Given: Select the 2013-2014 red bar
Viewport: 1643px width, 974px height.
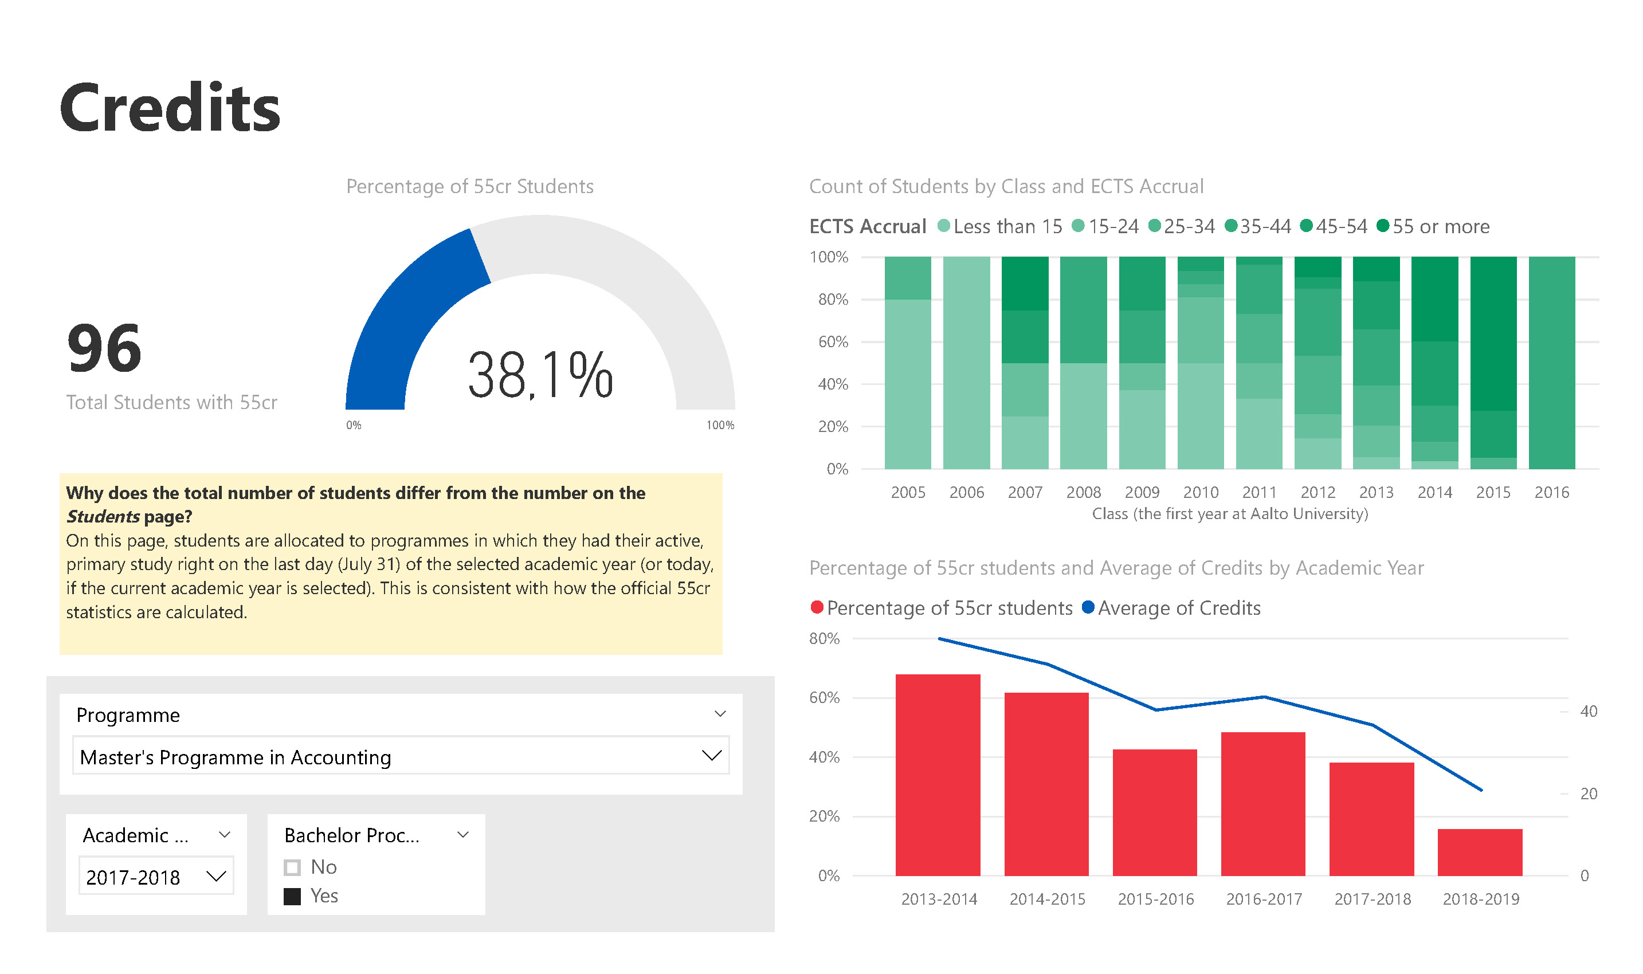Looking at the screenshot, I should [x=938, y=775].
